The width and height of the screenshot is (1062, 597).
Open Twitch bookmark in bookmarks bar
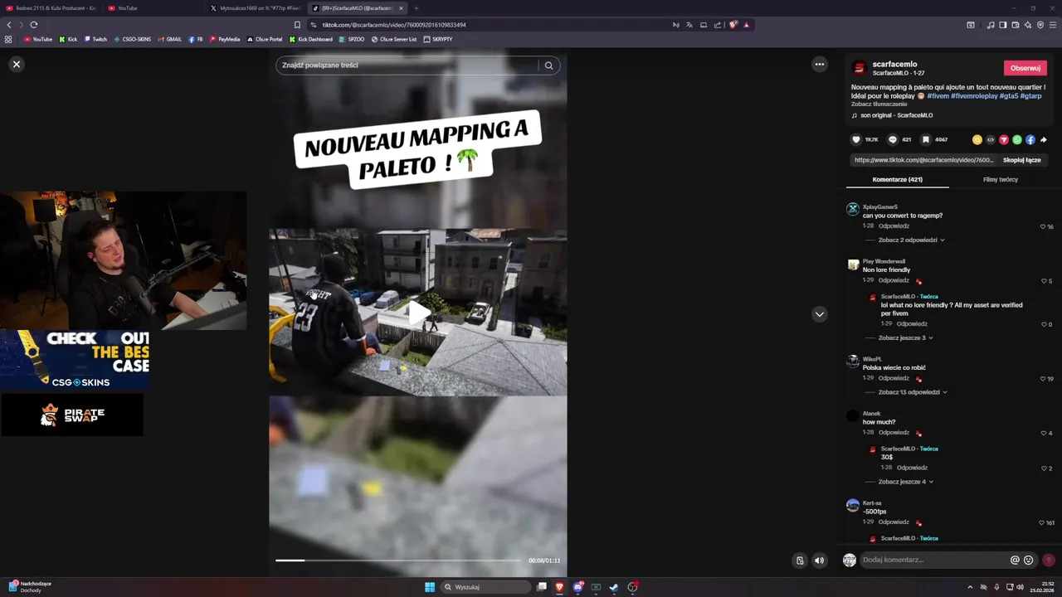[95, 39]
